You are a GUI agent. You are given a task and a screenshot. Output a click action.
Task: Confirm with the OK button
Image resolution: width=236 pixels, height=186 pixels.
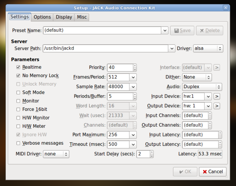185,172
